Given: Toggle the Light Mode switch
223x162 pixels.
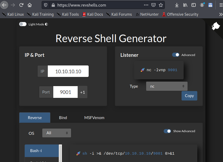Looking at the screenshot, I should 23,24.
